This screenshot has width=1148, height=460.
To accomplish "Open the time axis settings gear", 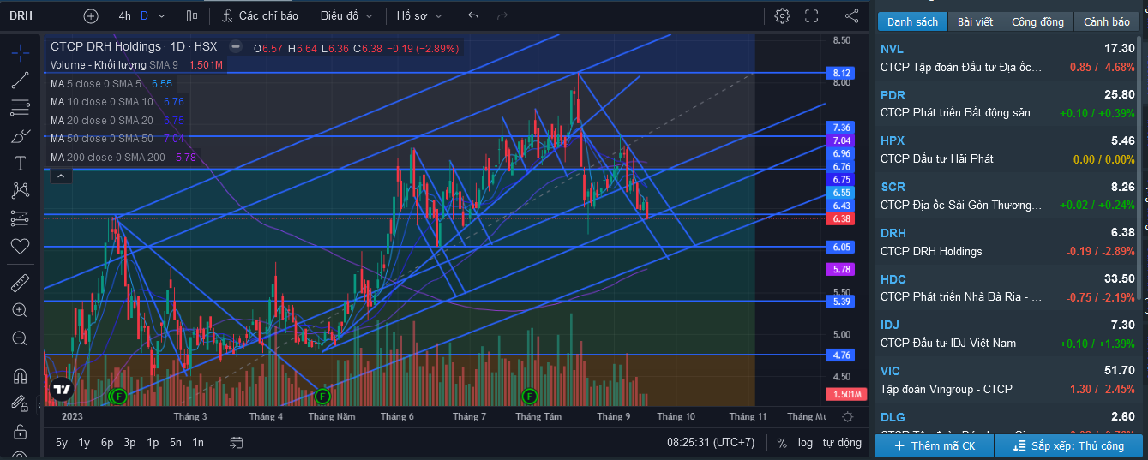I will (847, 416).
